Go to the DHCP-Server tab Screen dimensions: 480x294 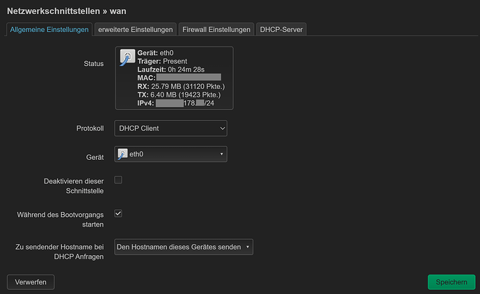point(282,30)
